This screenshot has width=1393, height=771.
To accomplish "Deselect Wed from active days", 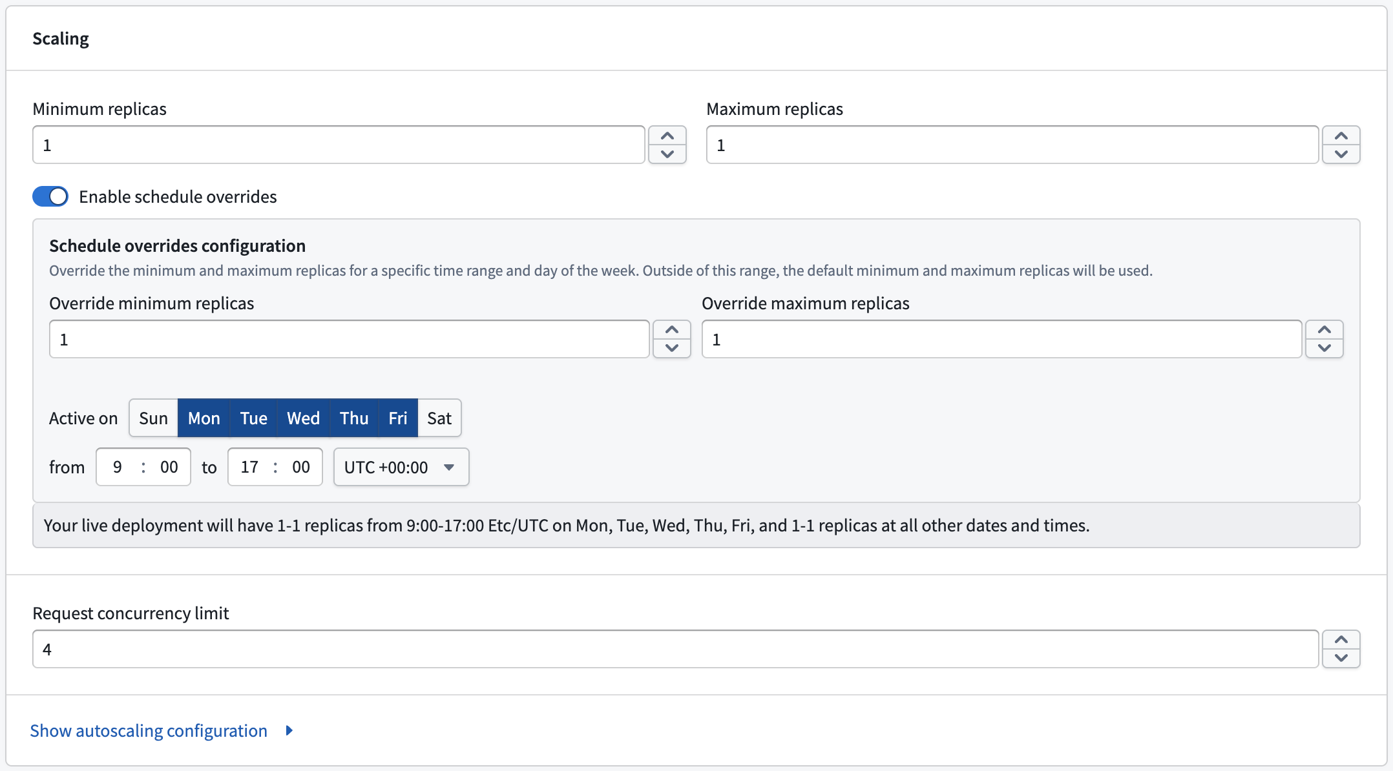I will [304, 418].
